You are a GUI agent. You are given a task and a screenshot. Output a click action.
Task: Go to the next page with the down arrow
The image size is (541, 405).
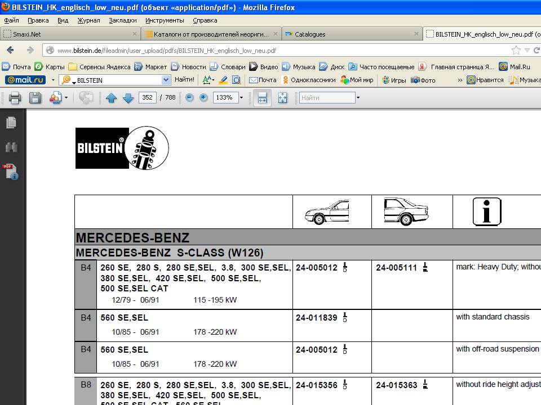pos(128,98)
